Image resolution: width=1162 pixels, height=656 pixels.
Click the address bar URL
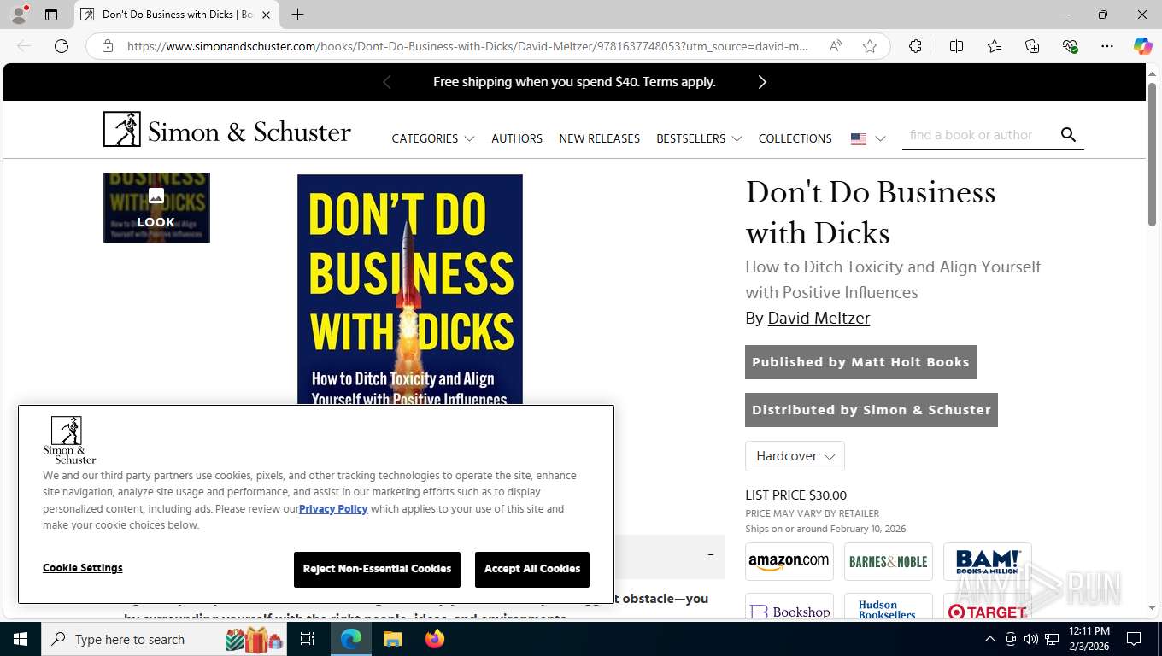click(x=467, y=46)
